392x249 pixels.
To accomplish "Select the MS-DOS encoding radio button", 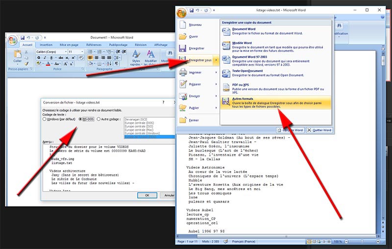I will [80, 119].
